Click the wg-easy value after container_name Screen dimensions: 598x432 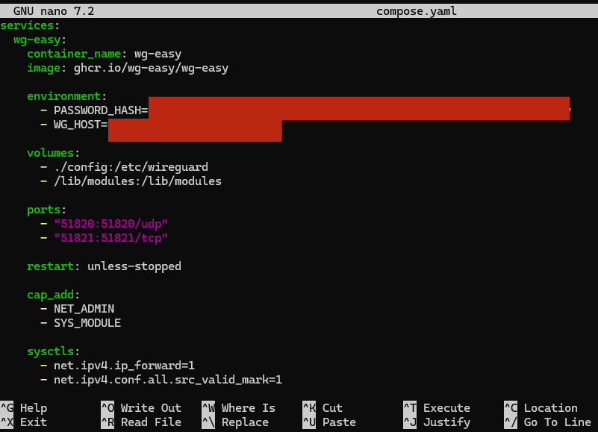[x=158, y=54]
